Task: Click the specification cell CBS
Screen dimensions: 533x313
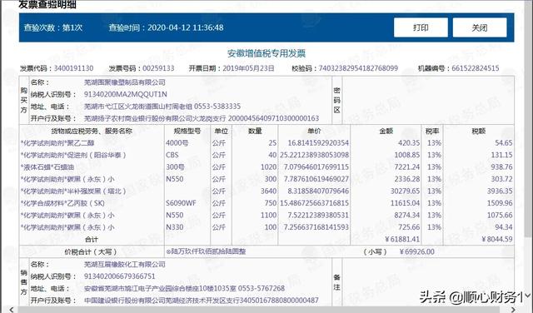Action: coord(172,155)
